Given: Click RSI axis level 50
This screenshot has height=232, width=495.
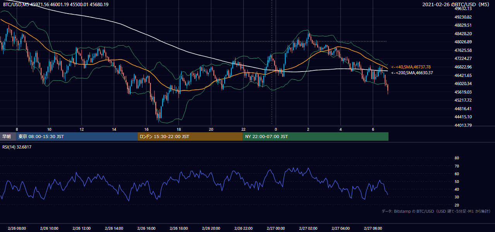Looking at the screenshot, I should (457, 181).
